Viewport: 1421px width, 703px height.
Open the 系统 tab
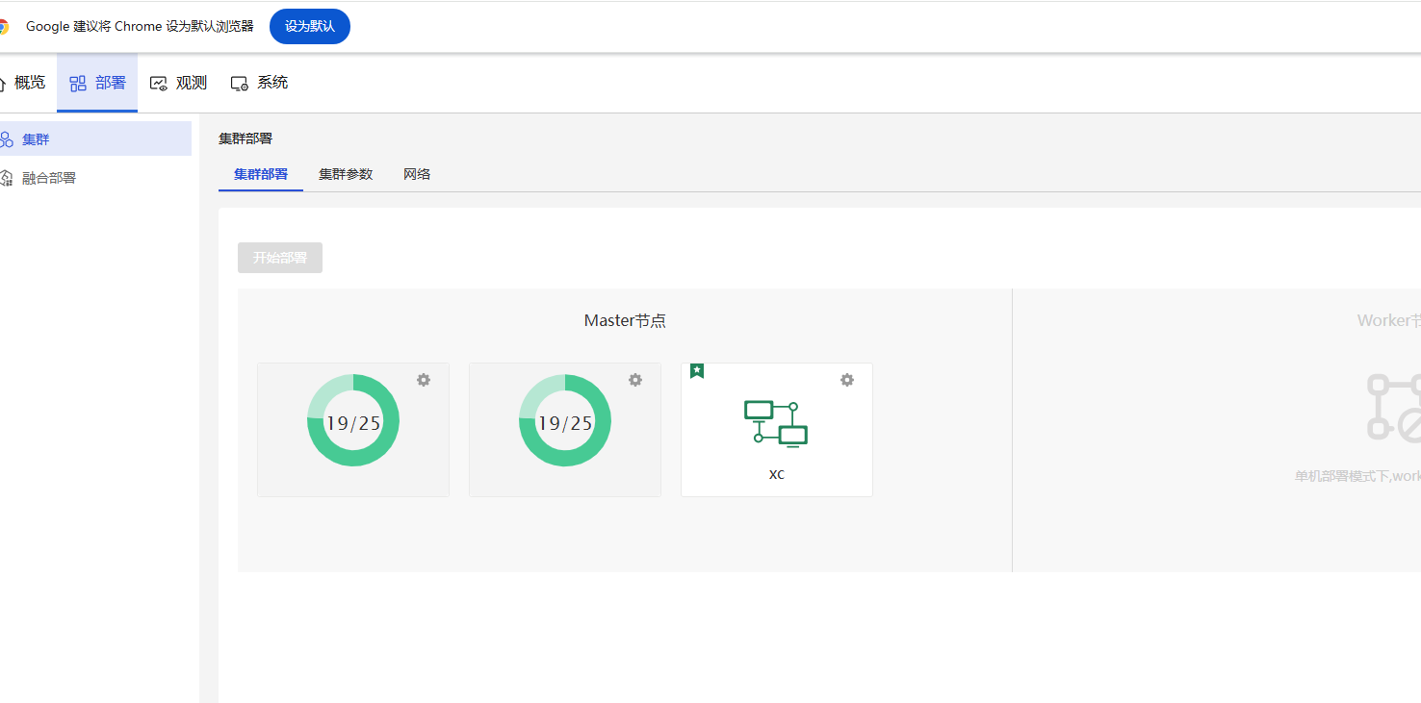(x=259, y=83)
